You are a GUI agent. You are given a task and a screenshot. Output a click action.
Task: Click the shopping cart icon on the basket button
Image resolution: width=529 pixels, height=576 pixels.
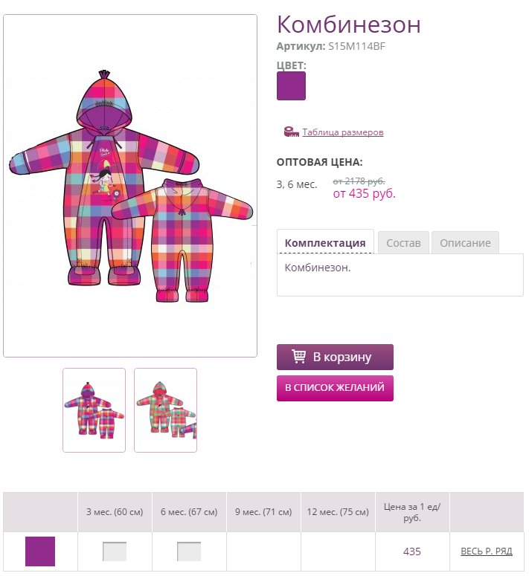(x=298, y=356)
